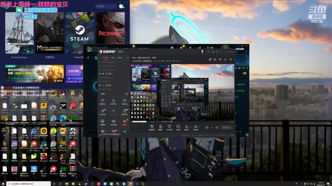This screenshot has width=332, height=186.
Task: Go back using League client arrow button
Action: click(88, 58)
